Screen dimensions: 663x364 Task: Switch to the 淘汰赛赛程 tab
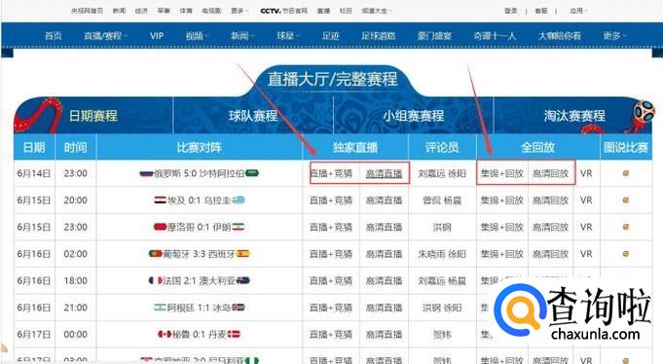[574, 116]
